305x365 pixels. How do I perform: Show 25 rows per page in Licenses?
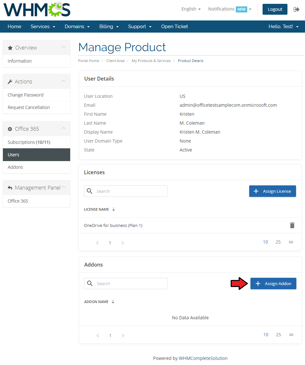point(278,242)
